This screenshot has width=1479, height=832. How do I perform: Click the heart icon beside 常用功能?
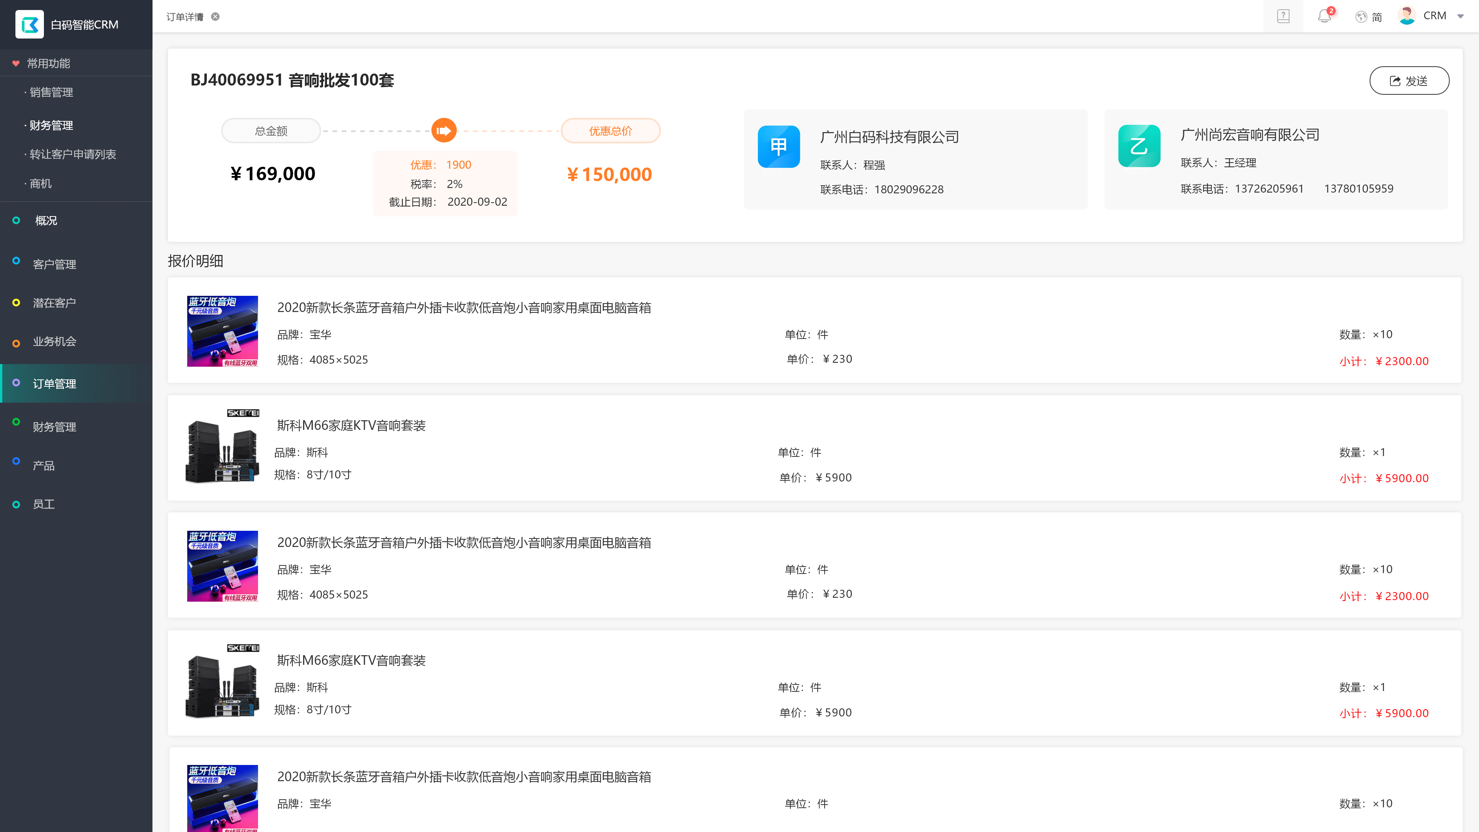tap(16, 63)
